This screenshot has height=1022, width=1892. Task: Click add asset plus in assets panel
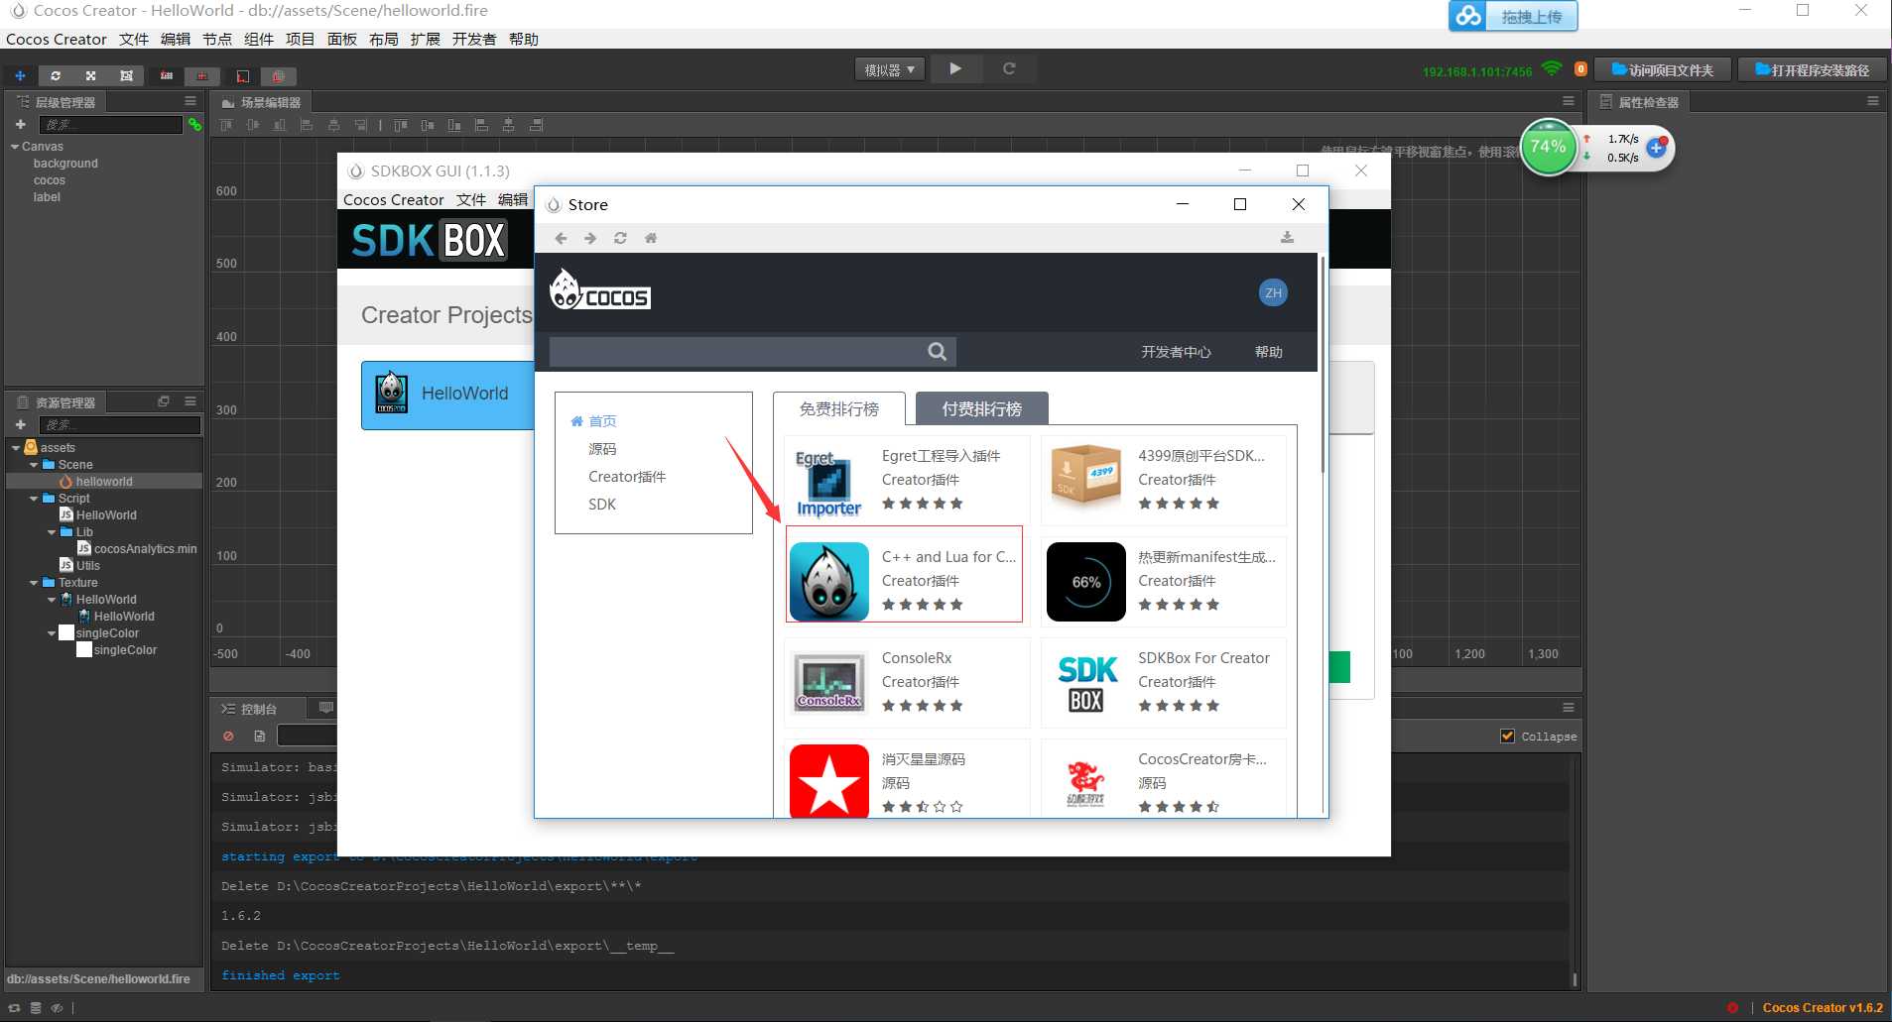pyautogui.click(x=20, y=424)
